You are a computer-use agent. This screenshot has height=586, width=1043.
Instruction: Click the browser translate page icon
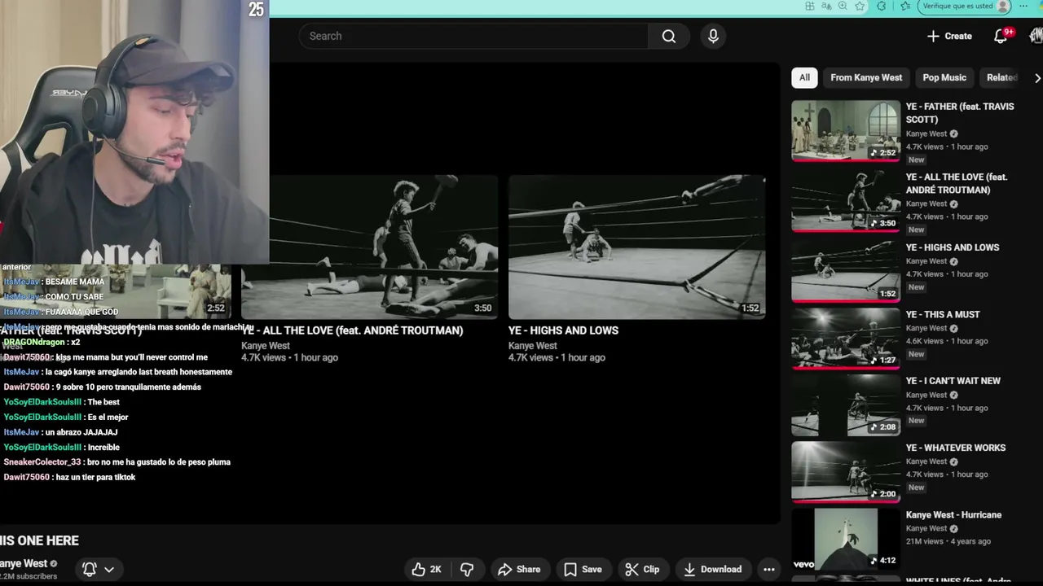click(826, 6)
